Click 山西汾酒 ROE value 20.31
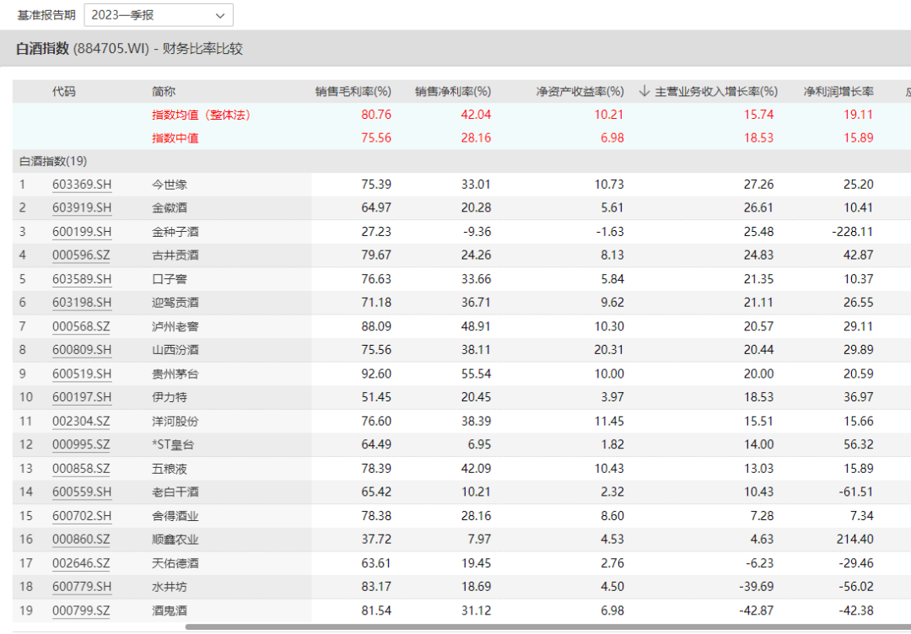This screenshot has height=634, width=911. [x=609, y=350]
